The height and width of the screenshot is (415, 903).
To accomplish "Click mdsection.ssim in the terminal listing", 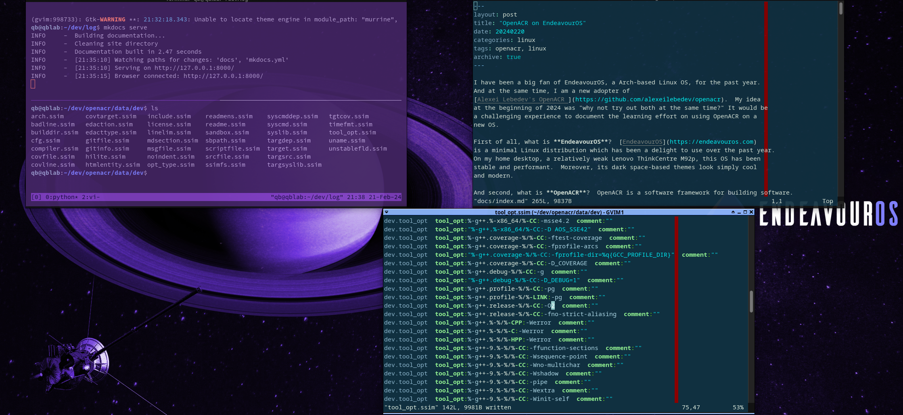I will [x=173, y=140].
